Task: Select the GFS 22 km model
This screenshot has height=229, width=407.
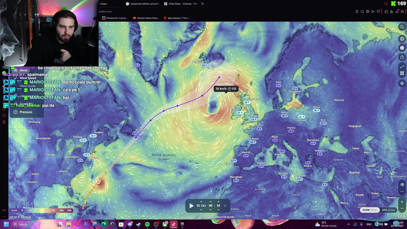Action: [388, 210]
